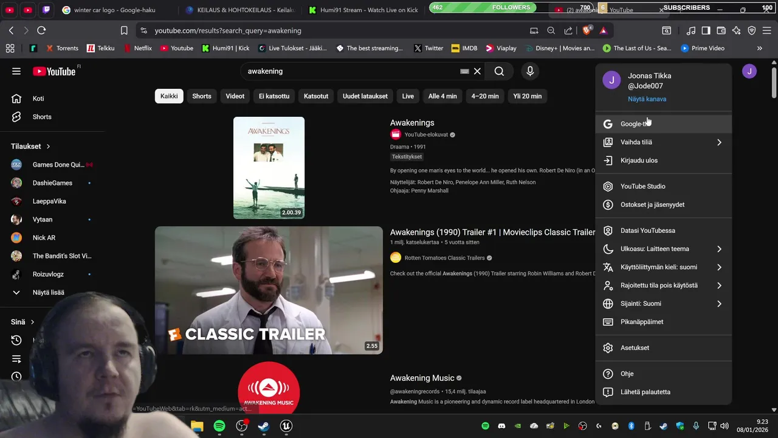Expand Vaihda tiliä submenu
This screenshot has height=438, width=778.
click(664, 142)
